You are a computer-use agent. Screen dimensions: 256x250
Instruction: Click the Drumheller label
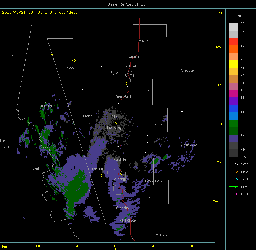click(x=189, y=145)
